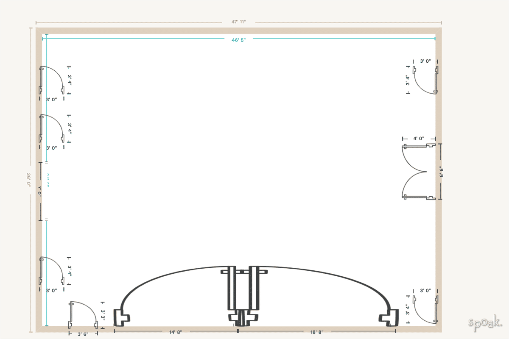The height and width of the screenshot is (339, 509).
Task: Select the 47' 11" outer width dimension
Action: (x=239, y=21)
